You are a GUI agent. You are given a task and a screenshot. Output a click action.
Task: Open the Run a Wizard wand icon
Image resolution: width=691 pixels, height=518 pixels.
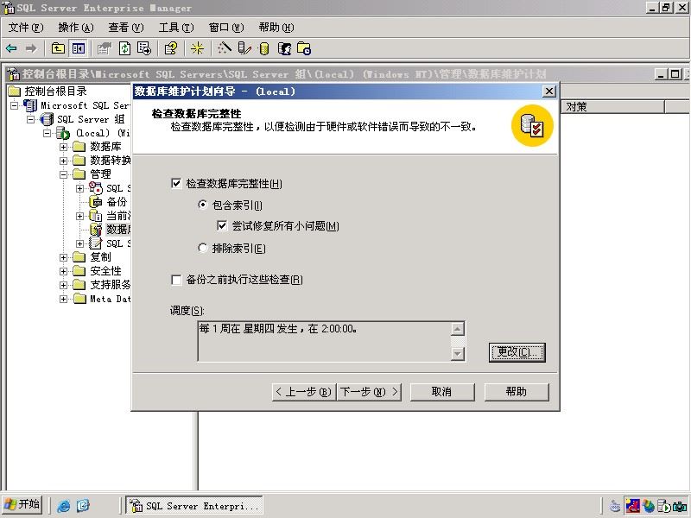(x=224, y=48)
